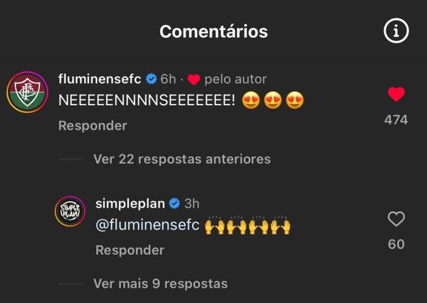The width and height of the screenshot is (427, 303).
Task: Open the @fluminensefc mention in the reply
Action: [147, 225]
